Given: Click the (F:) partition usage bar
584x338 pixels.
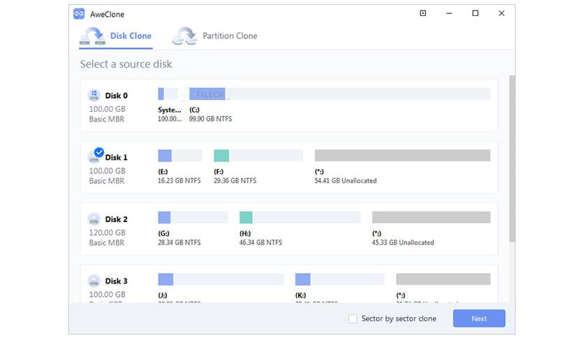Looking at the screenshot, I should pyautogui.click(x=258, y=156).
